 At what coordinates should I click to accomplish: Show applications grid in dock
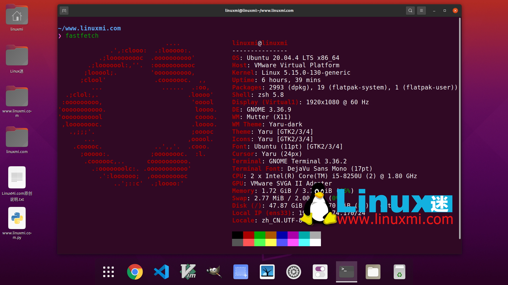click(x=108, y=272)
